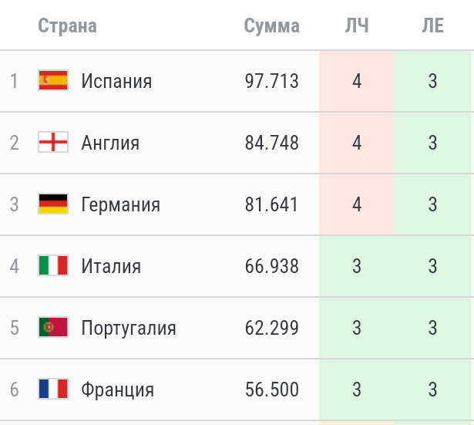Image resolution: width=474 pixels, height=425 pixels.
Task: Open the Португалия country link
Action: click(129, 328)
